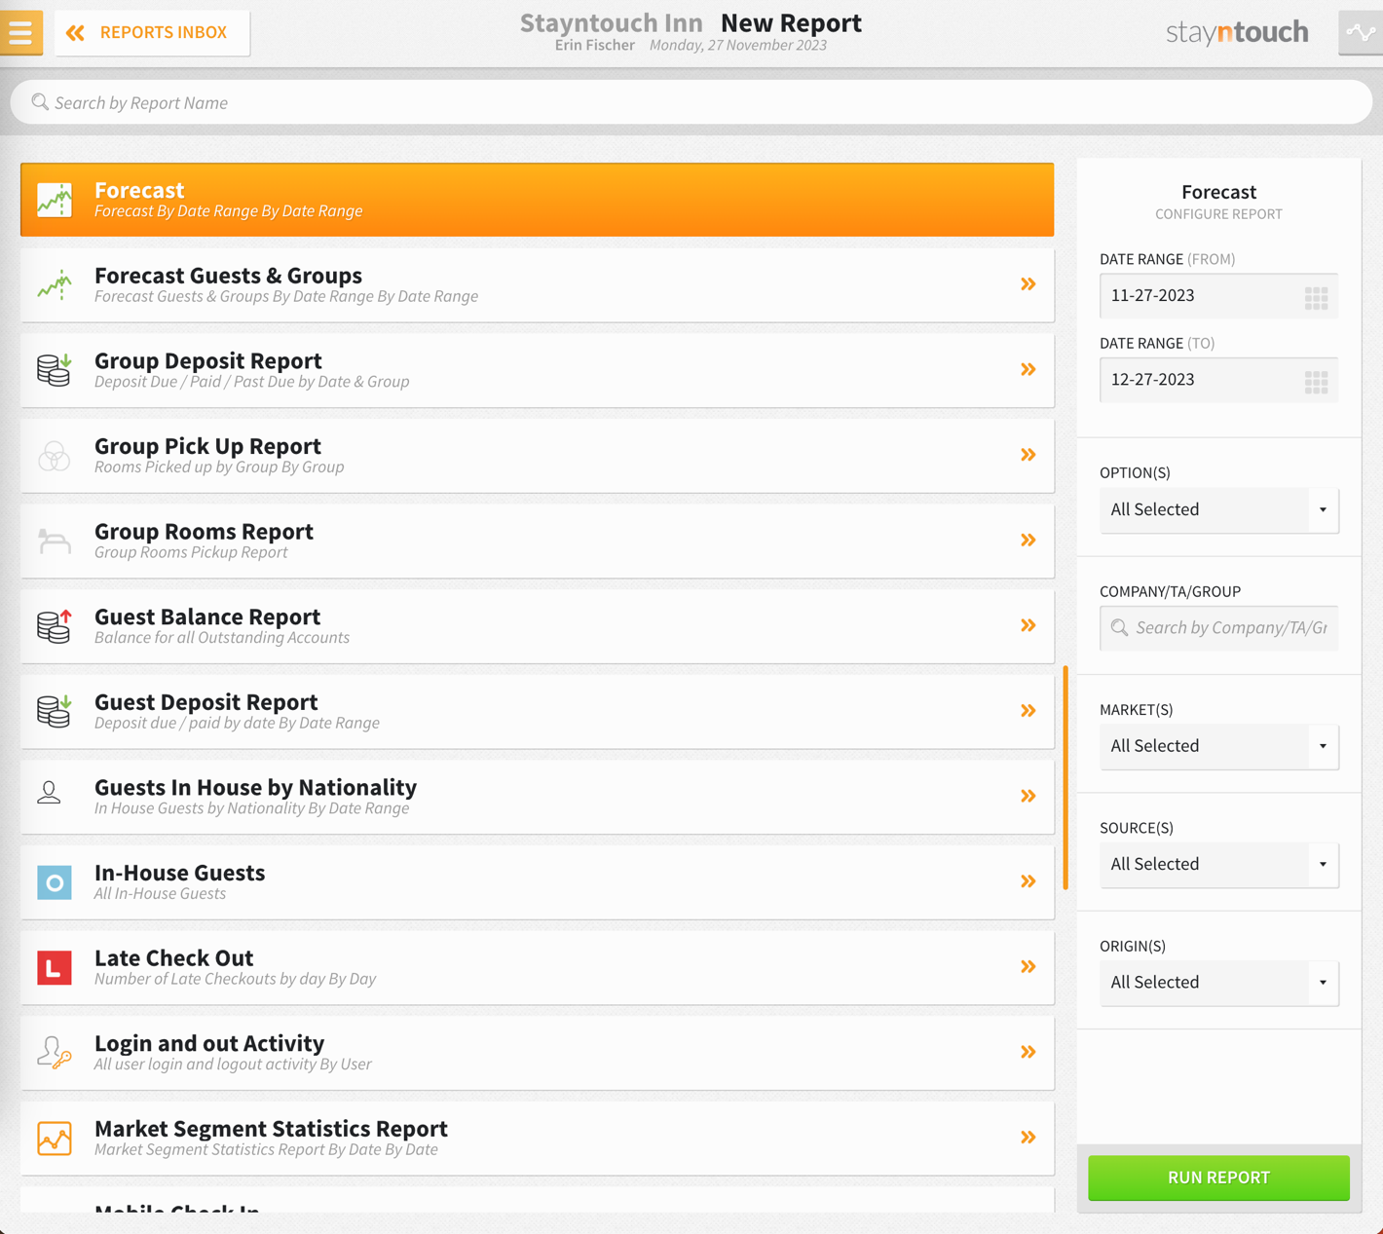Image resolution: width=1383 pixels, height=1234 pixels.
Task: Click the Guest Balance Report coins icon
Action: [55, 626]
